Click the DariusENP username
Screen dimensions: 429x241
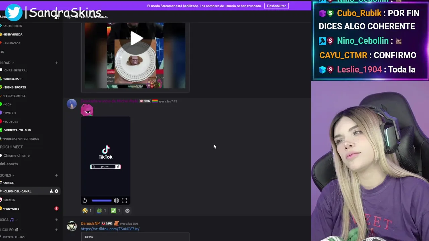tap(90, 223)
